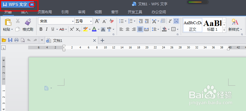Open the 视图 (View) tab
The height and width of the screenshot is (111, 246).
pyautogui.click(x=98, y=12)
